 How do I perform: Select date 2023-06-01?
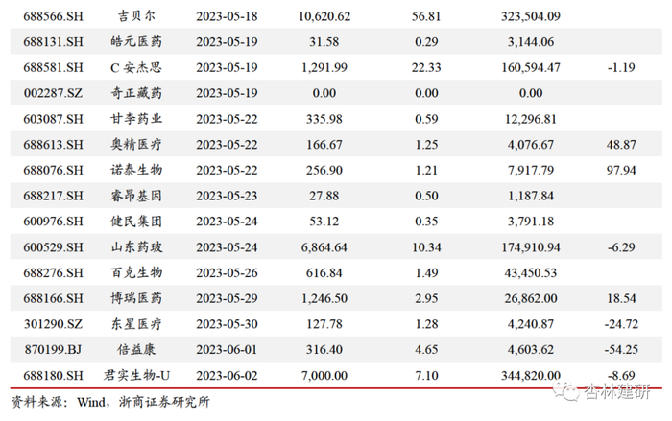point(227,350)
